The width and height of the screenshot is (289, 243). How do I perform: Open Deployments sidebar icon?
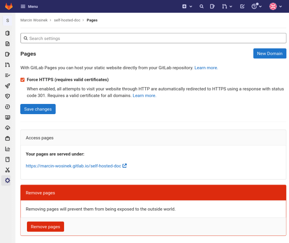8,107
